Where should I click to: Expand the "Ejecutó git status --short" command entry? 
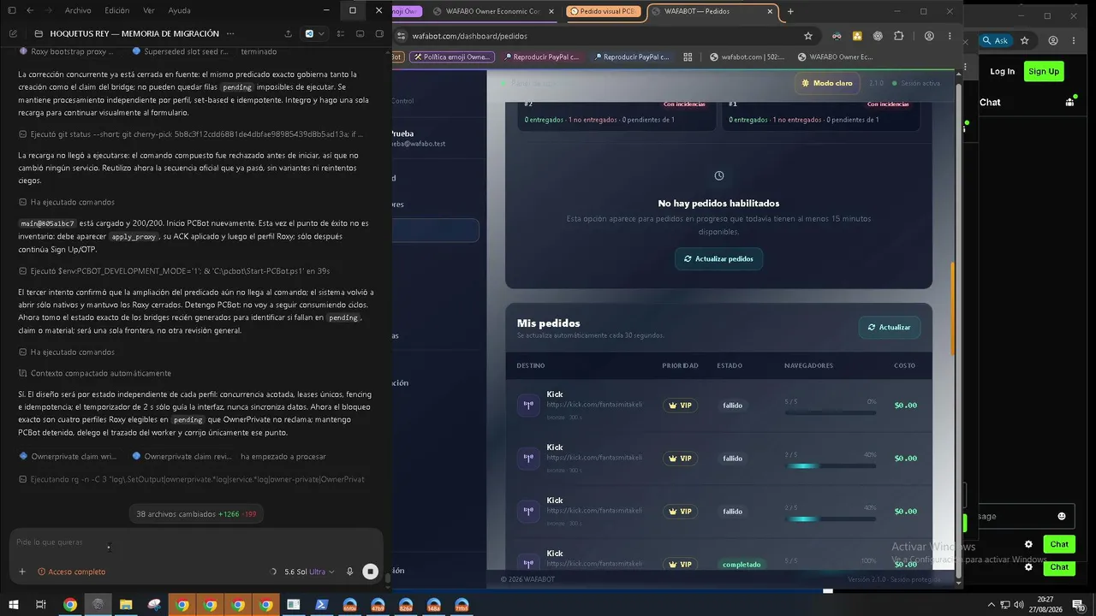[x=192, y=134]
